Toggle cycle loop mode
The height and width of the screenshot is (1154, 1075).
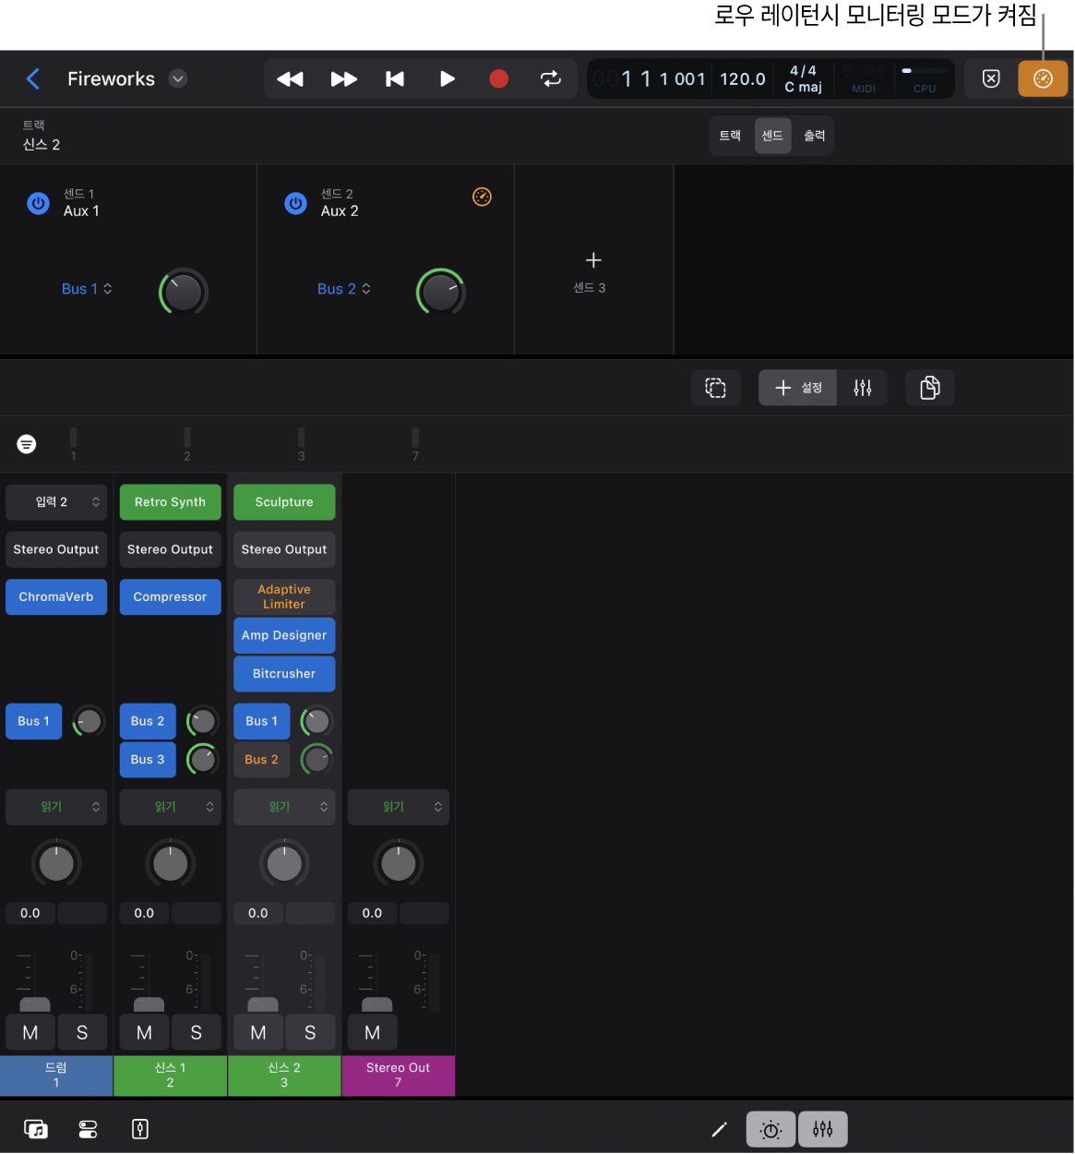pos(550,79)
